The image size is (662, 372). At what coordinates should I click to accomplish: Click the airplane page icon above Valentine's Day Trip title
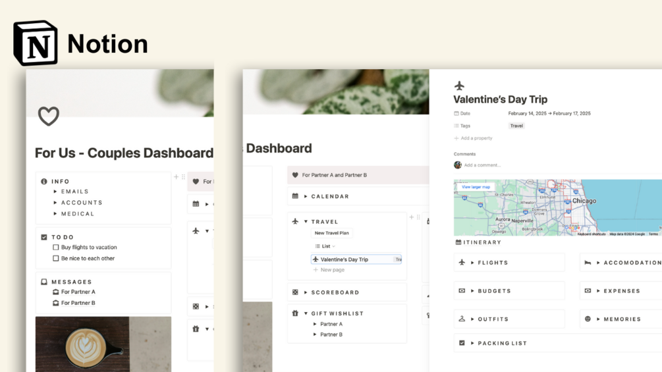[x=459, y=86]
